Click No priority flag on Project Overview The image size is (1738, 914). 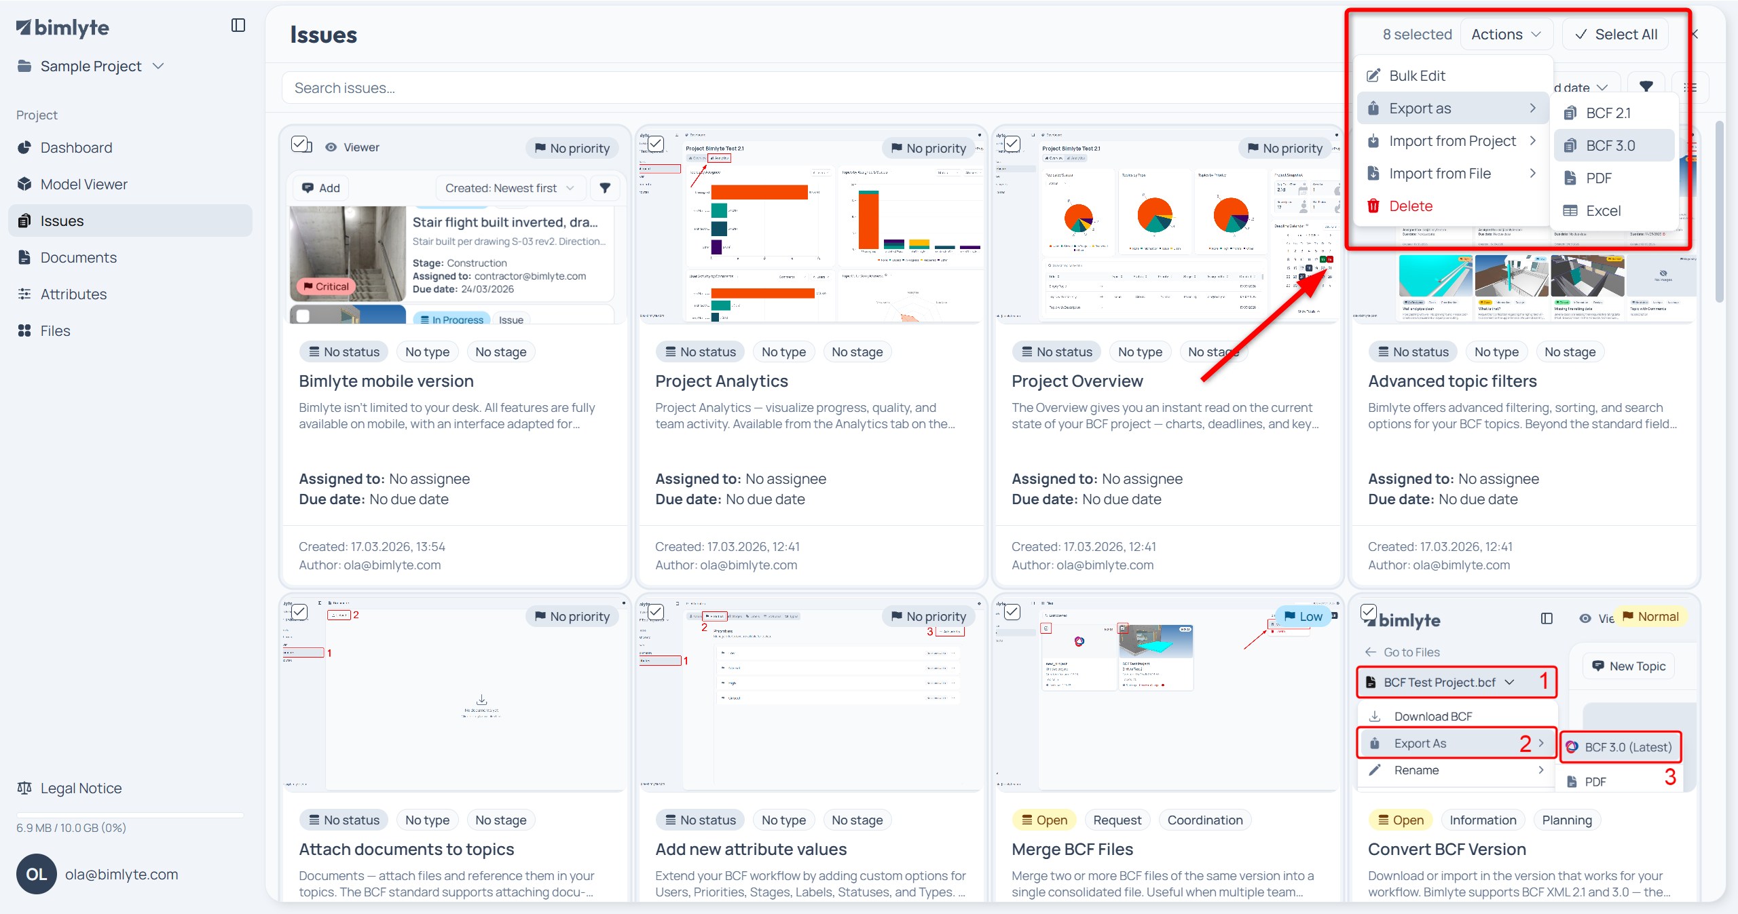pos(1284,149)
